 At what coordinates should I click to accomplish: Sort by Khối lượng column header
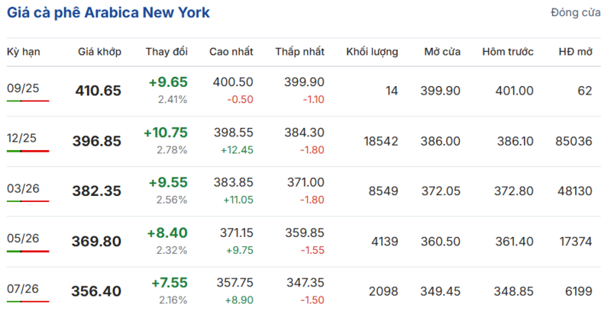[x=372, y=52]
